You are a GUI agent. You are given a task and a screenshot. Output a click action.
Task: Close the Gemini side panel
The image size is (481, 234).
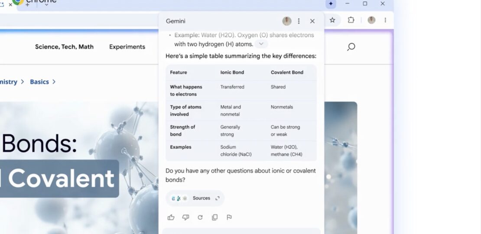312,21
